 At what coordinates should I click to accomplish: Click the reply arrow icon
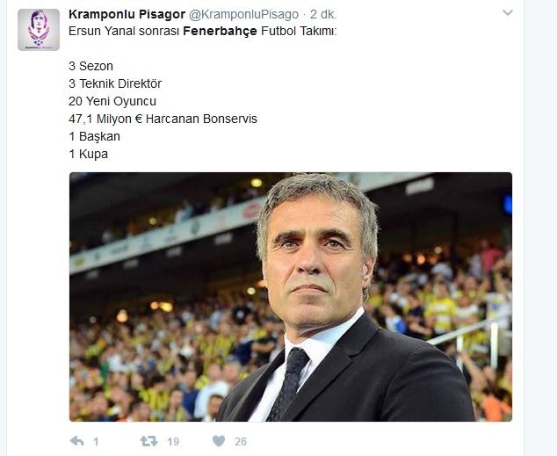click(x=76, y=441)
